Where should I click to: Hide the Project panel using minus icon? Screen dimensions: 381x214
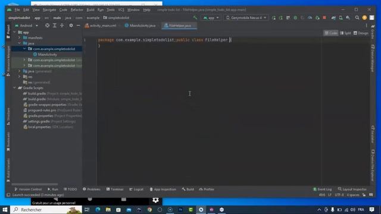78,26
